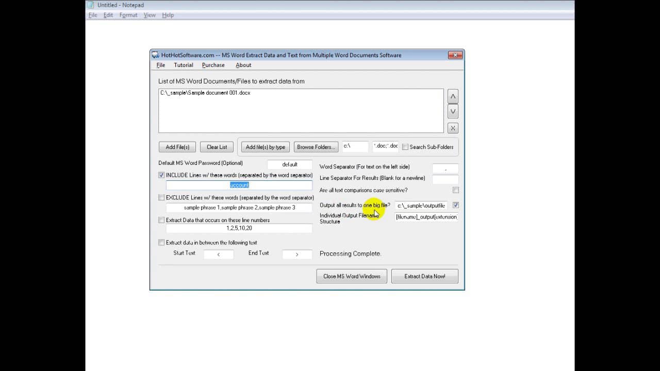Open the Purchase menu
Image resolution: width=660 pixels, height=371 pixels.
click(x=213, y=65)
